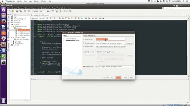Click the NetBeans search box
This screenshot has width=190, height=106.
point(176,8)
